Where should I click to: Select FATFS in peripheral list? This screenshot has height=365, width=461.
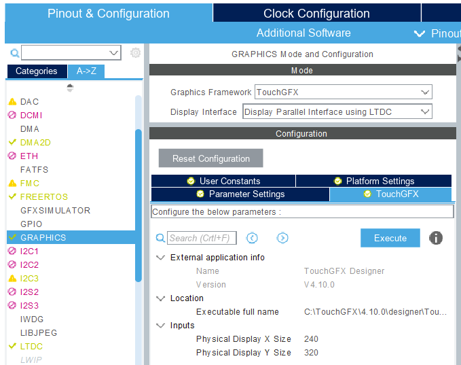tap(34, 169)
